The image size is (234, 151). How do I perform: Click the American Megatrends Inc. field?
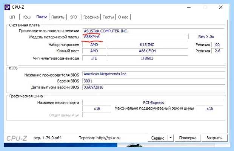tap(154, 74)
